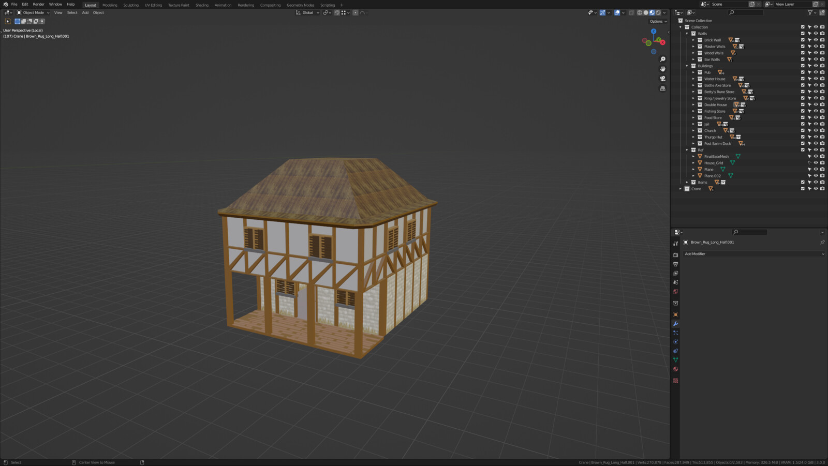
Task: Click the viewport Zoom magnifier gizmo
Action: [x=662, y=59]
